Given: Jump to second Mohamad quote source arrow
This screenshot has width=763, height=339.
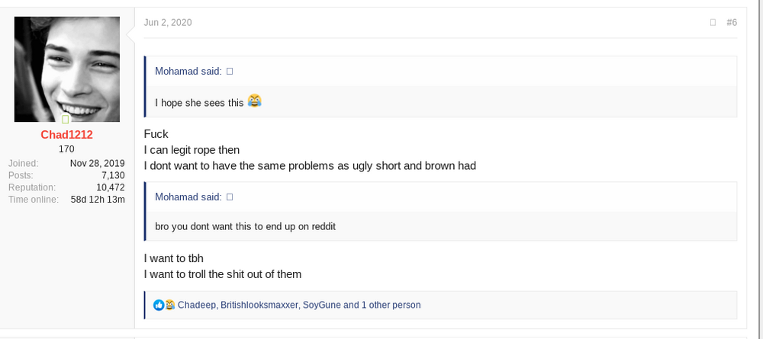Looking at the screenshot, I should 230,197.
